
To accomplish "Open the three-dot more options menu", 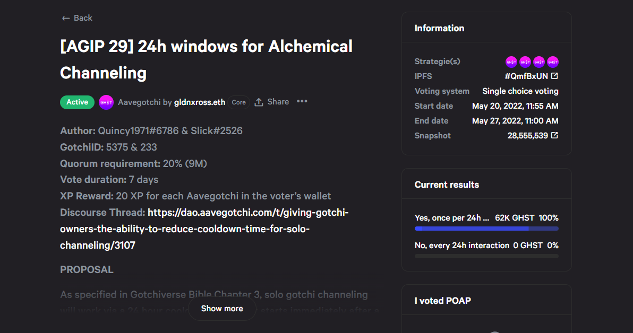I will tap(302, 102).
